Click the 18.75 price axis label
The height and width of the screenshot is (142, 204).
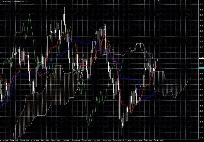201,26
